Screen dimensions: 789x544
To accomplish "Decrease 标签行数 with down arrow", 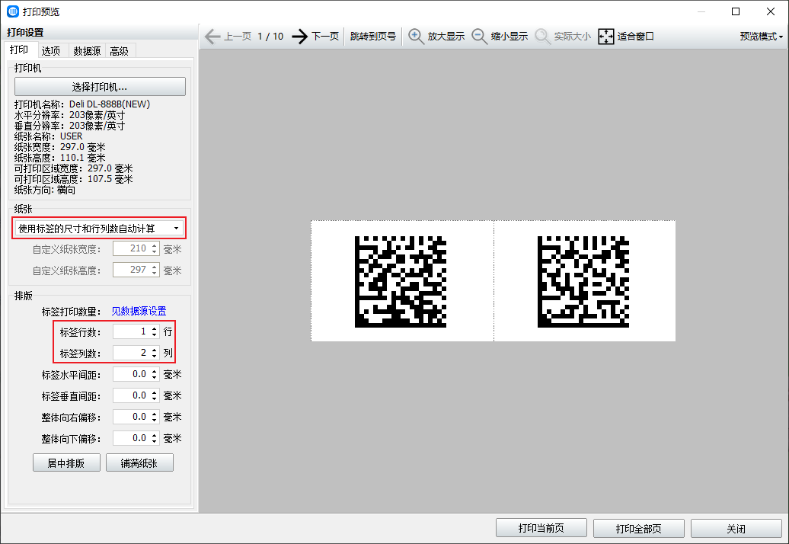I will [155, 335].
